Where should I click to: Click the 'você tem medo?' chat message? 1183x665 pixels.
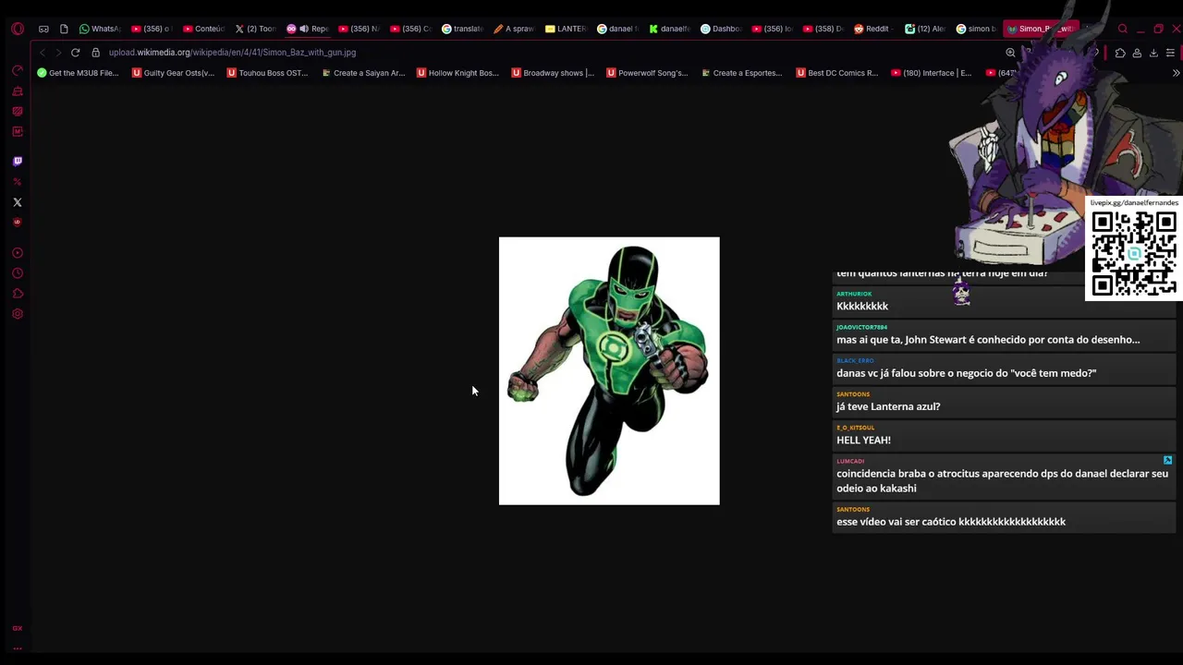[966, 373]
